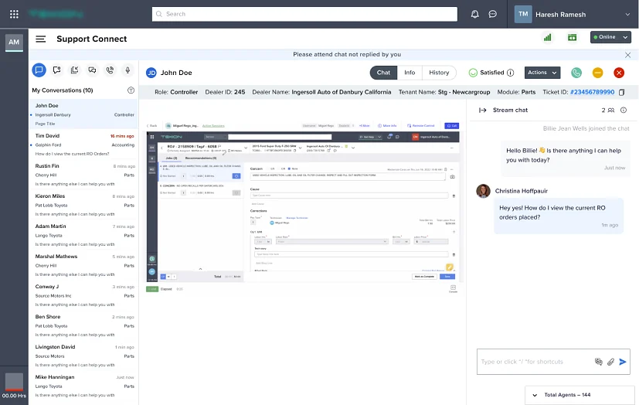Open Conway J conversation
The image size is (639, 405).
point(84,295)
